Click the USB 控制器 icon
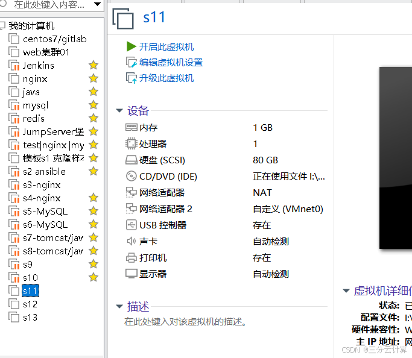The image size is (412, 358). [131, 225]
